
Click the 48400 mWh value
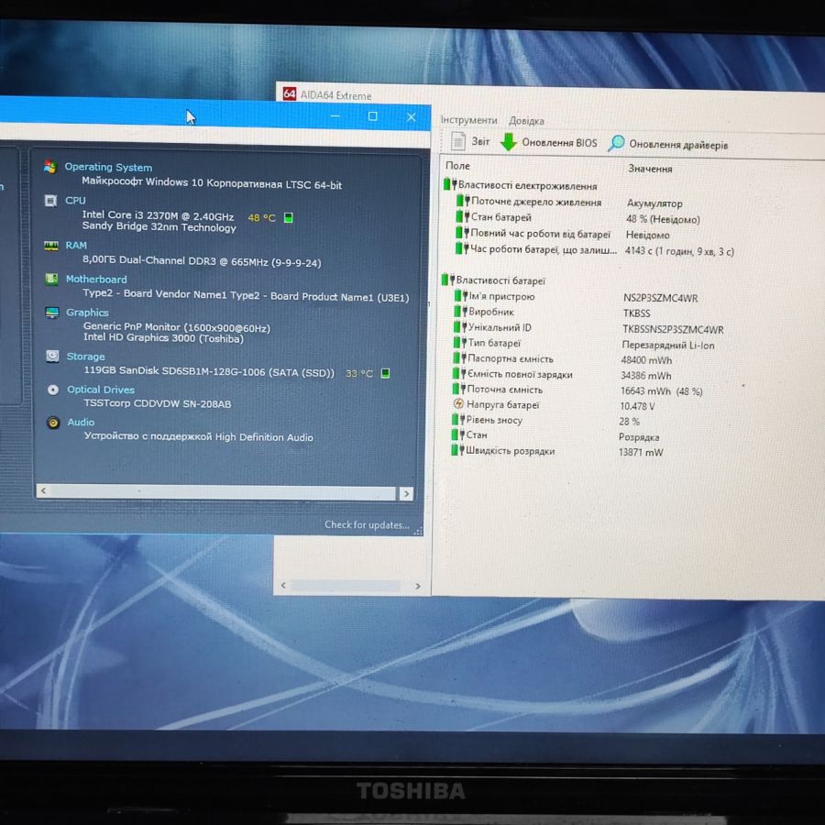(x=646, y=360)
